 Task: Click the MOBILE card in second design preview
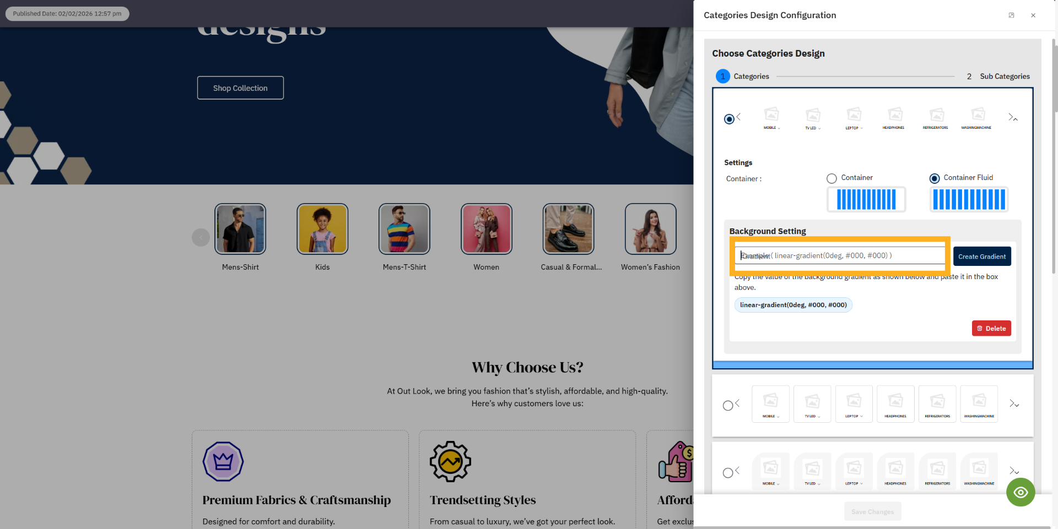click(x=770, y=404)
